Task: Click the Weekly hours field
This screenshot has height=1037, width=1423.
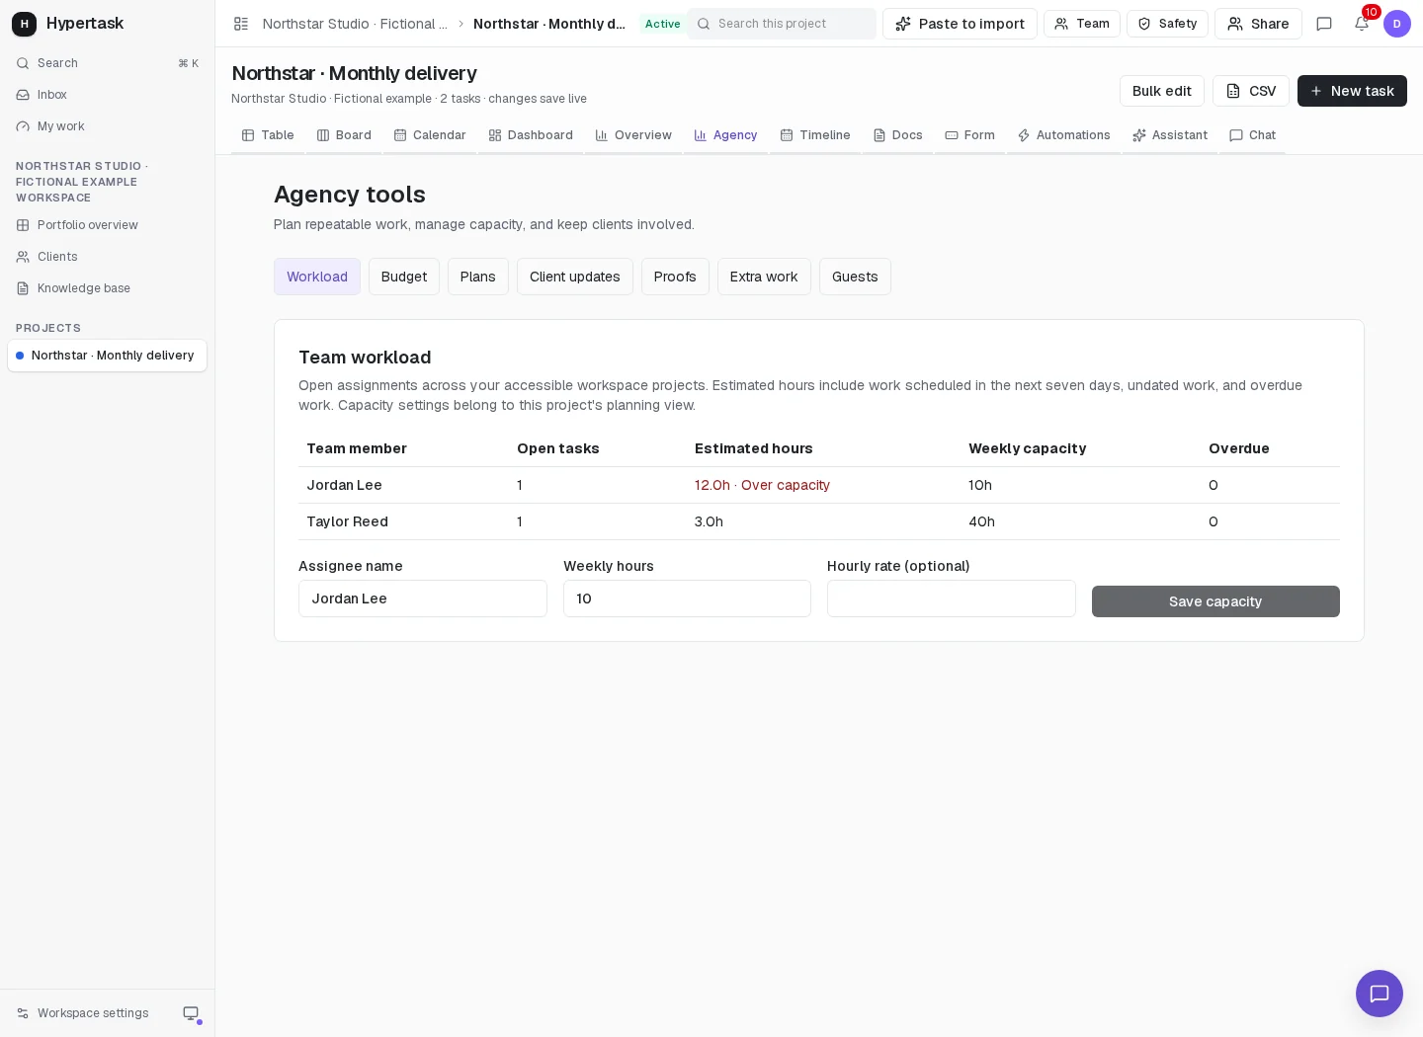Action: click(x=687, y=598)
